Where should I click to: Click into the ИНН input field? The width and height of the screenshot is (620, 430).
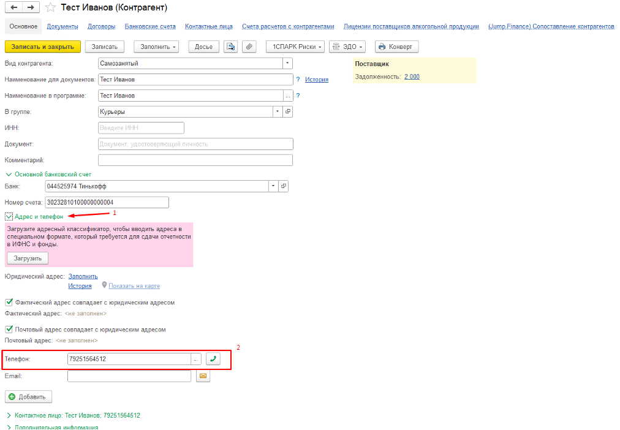click(x=141, y=127)
